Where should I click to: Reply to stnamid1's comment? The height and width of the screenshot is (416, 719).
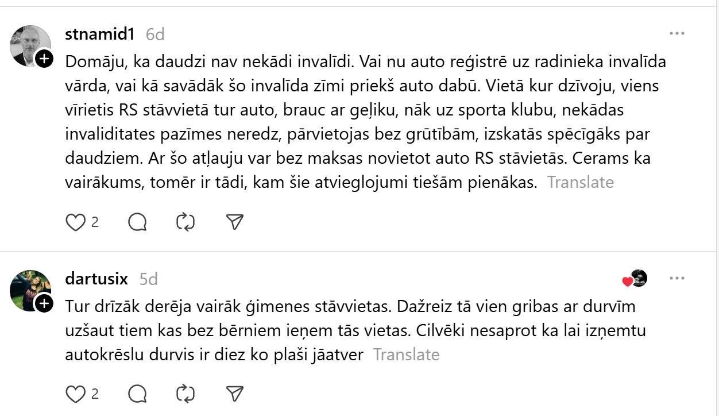[137, 222]
